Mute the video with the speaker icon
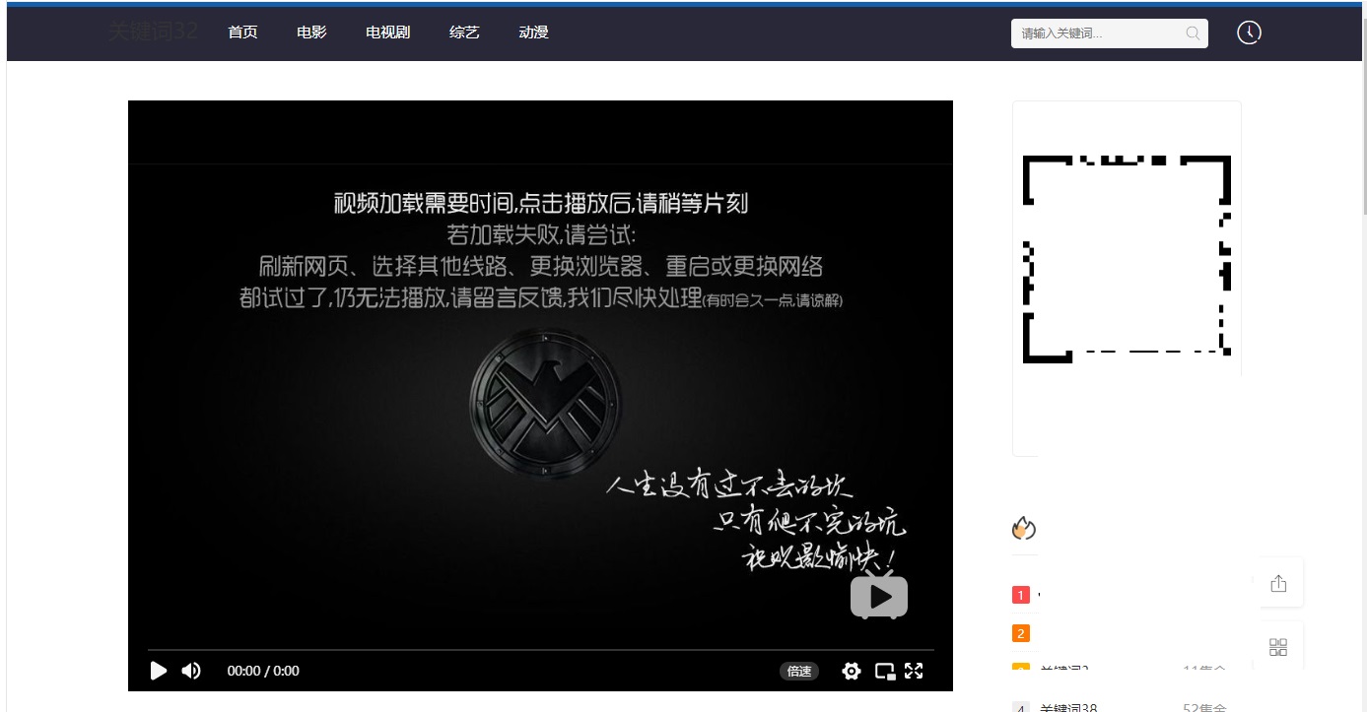 [191, 671]
